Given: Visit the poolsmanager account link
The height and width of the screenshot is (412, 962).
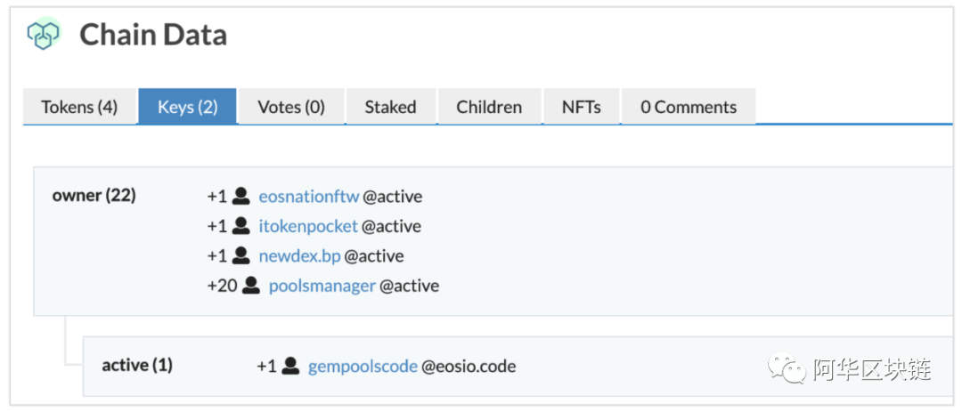Looking at the screenshot, I should pyautogui.click(x=322, y=286).
